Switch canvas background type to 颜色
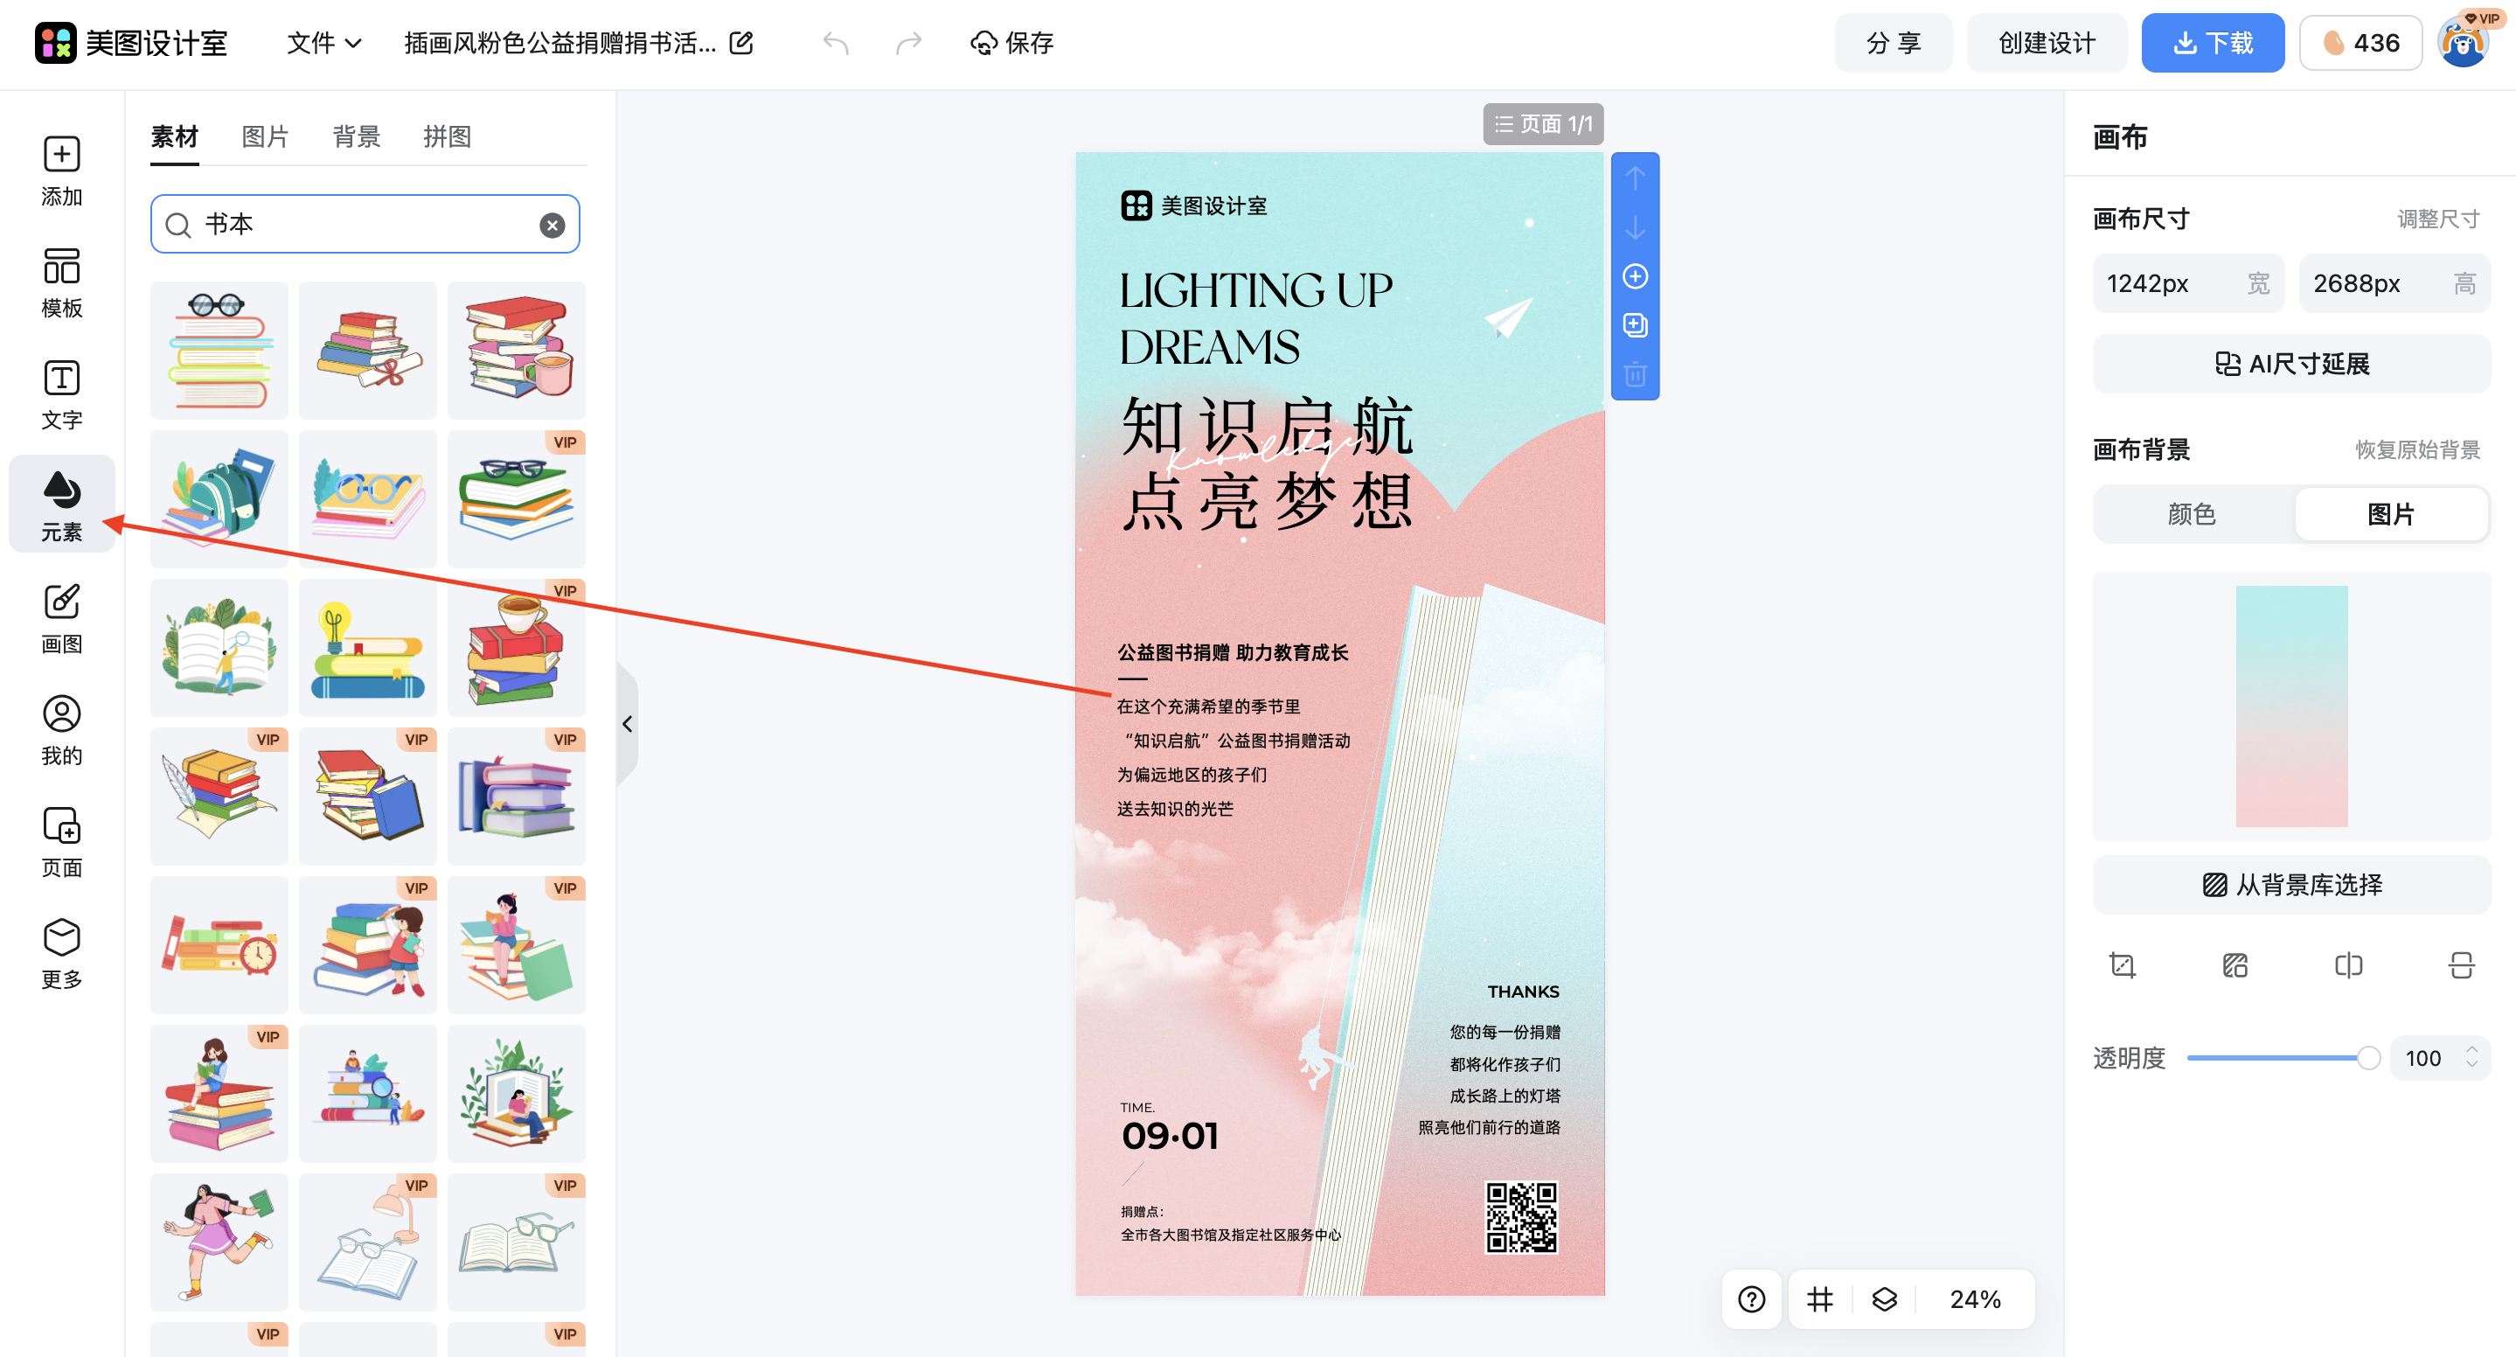 2191,514
